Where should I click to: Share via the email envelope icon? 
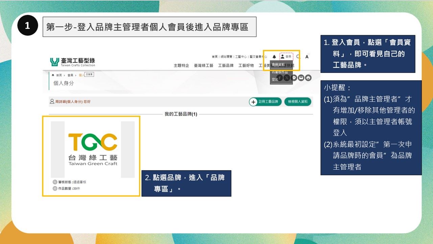click(301, 78)
